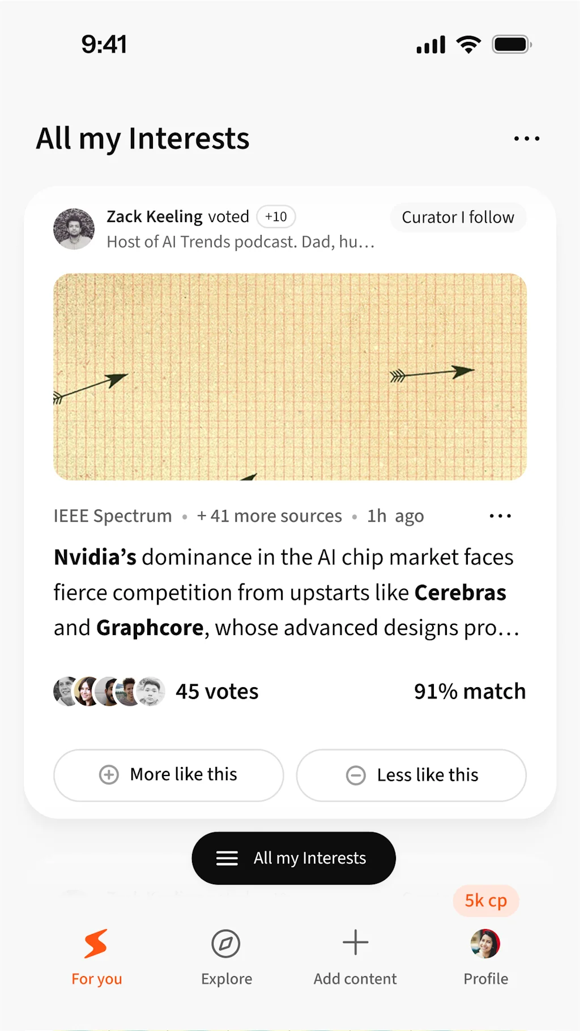
Task: Toggle Less like this preference
Action: click(x=411, y=775)
